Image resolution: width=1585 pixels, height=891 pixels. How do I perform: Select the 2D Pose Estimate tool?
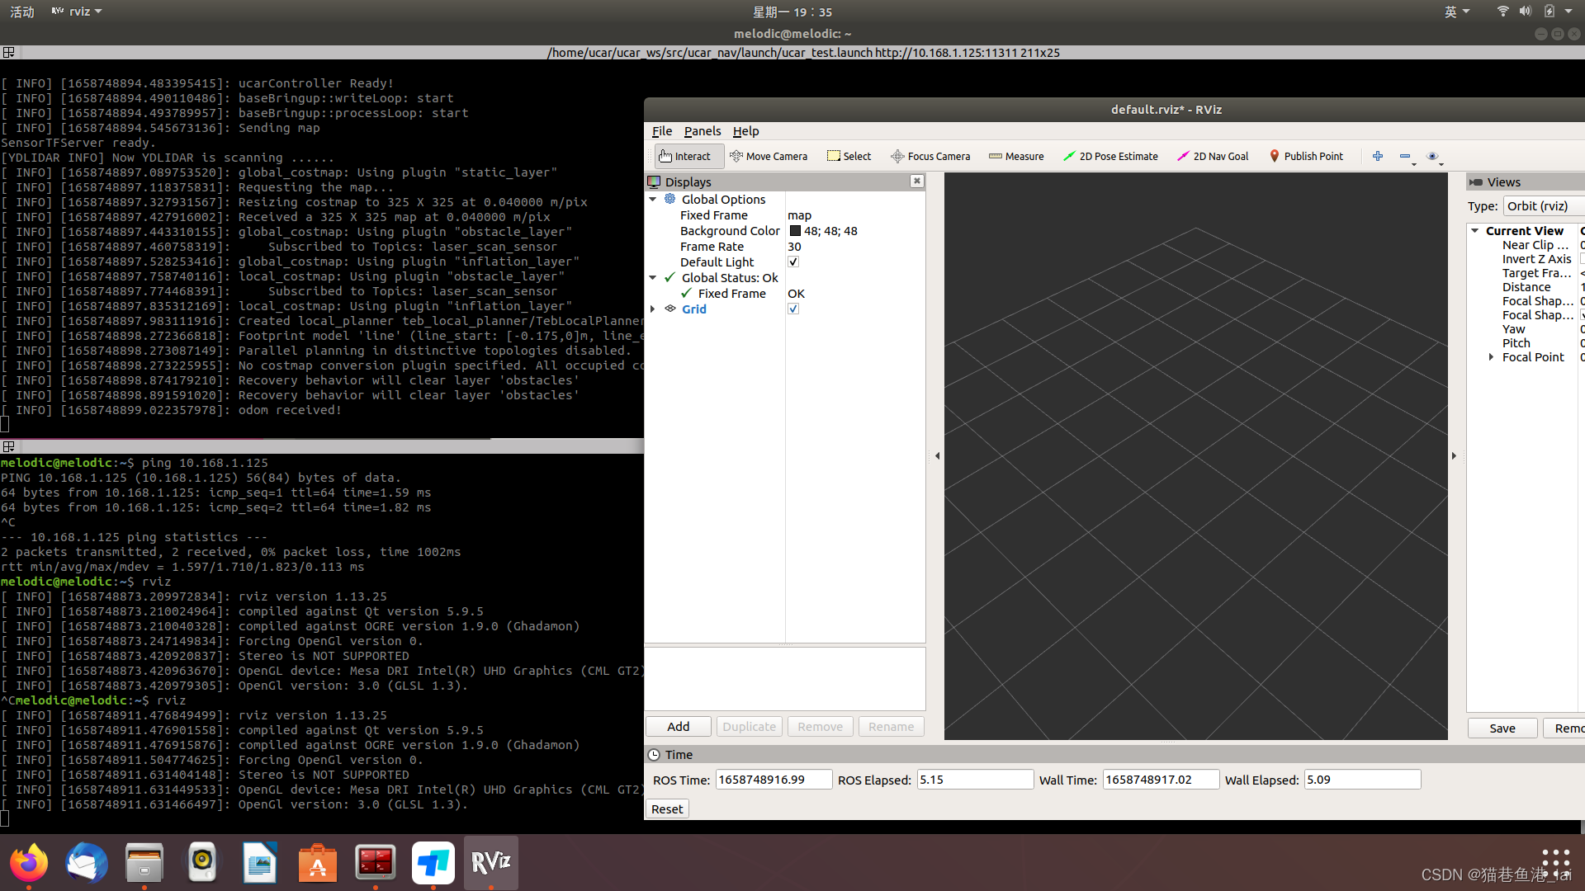[x=1110, y=156]
